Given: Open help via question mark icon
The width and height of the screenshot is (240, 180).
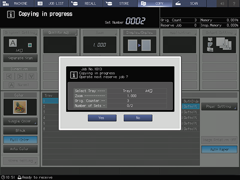Looking at the screenshot, I should (234, 3).
